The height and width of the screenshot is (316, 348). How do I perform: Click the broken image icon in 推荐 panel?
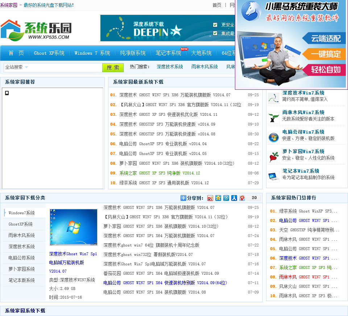tap(7, 93)
